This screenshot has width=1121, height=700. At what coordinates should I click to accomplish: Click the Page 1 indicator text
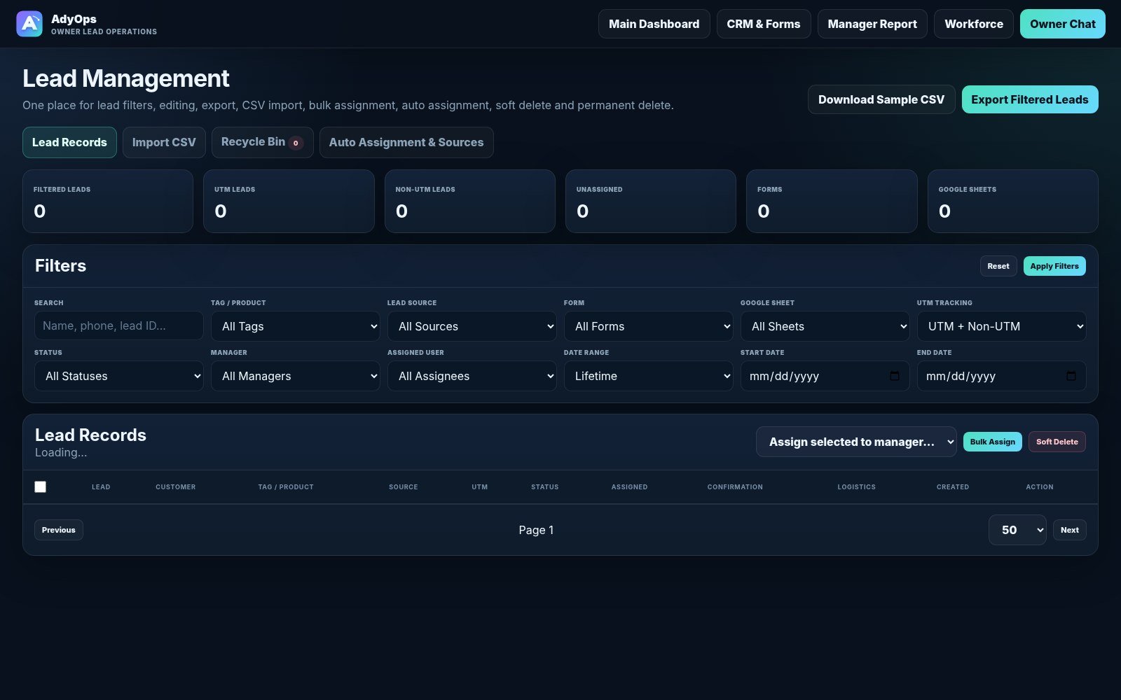point(536,530)
